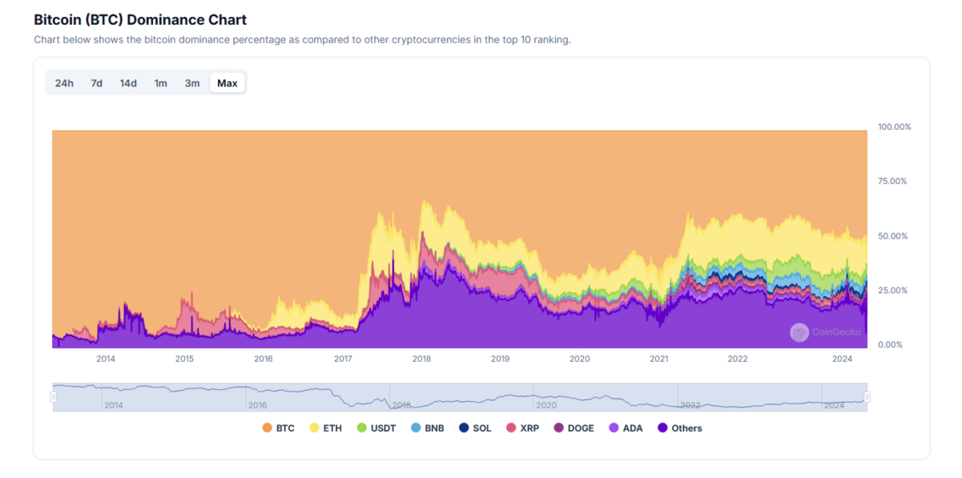Image resolution: width=962 pixels, height=478 pixels.
Task: Toggle the ADA legend entry
Action: [x=626, y=428]
